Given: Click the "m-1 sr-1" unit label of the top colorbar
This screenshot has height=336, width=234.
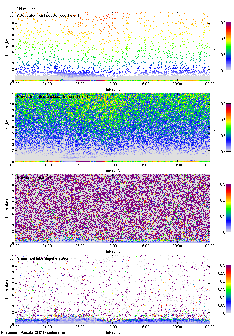Looking at the screenshot, I should coord(216,46).
